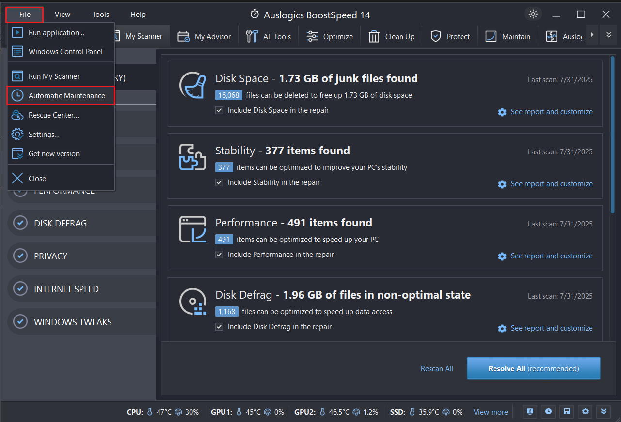This screenshot has width=621, height=422.
Task: Disable Include Stability in the repair
Action: pyautogui.click(x=219, y=182)
